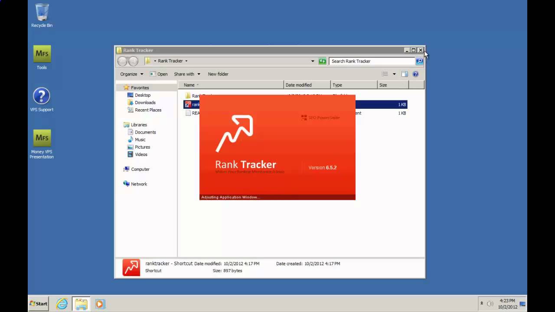The image size is (555, 312).
Task: Click Internet Explorer in the taskbar
Action: (62, 304)
